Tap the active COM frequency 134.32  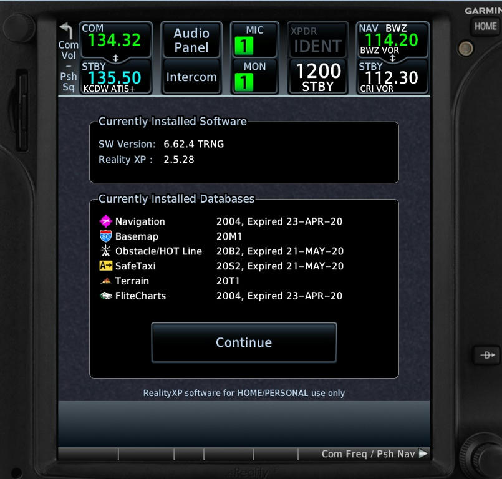pos(114,40)
